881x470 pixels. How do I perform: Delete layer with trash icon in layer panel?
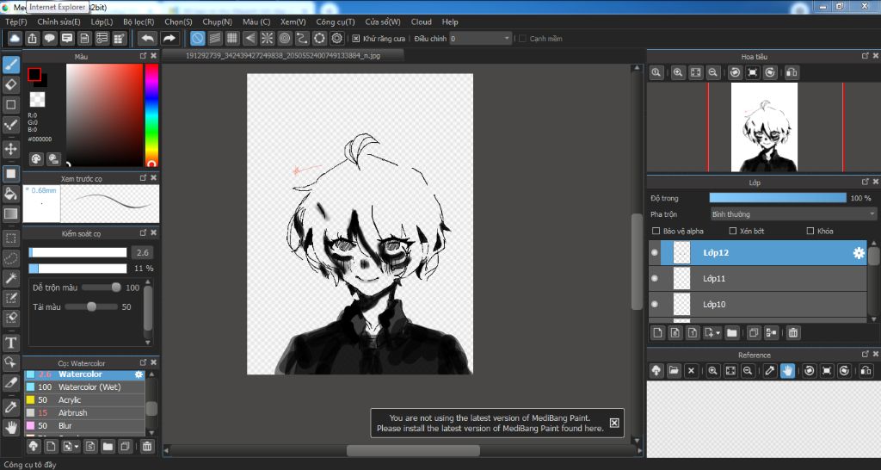(x=792, y=333)
